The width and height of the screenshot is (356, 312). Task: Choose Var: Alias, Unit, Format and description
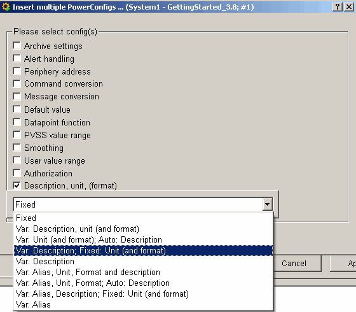143,273
